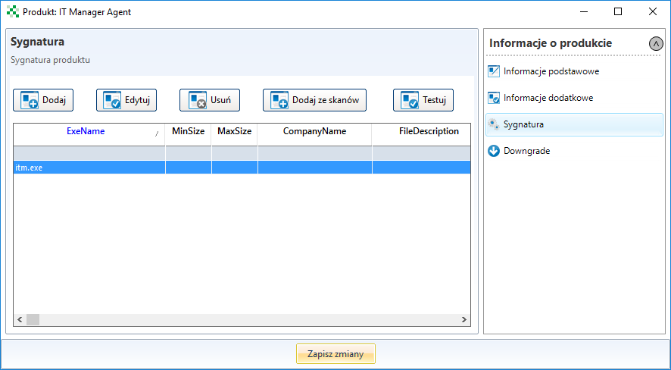Sort by ExeName column header

[89, 134]
